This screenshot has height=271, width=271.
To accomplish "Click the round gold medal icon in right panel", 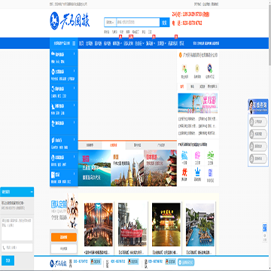I will click(197, 68).
